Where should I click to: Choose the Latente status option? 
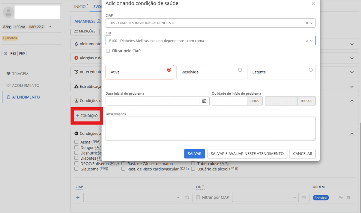(311, 70)
